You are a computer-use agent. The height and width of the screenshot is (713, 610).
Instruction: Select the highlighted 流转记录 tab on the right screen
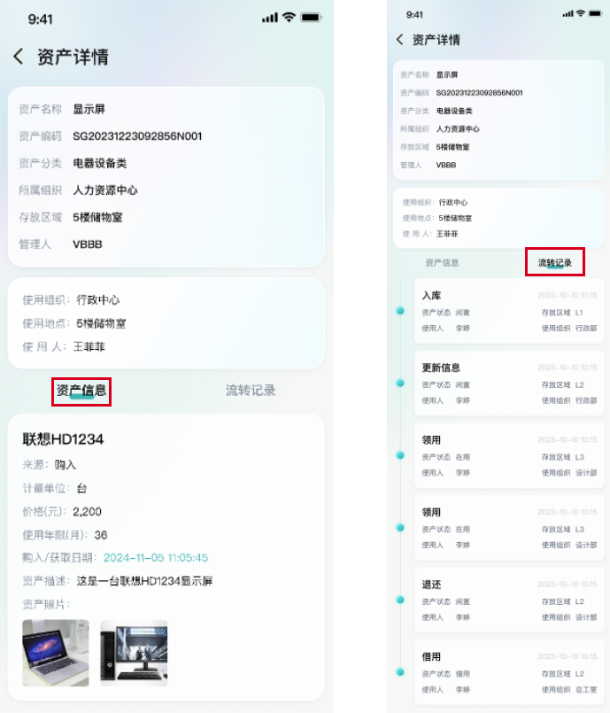(555, 263)
